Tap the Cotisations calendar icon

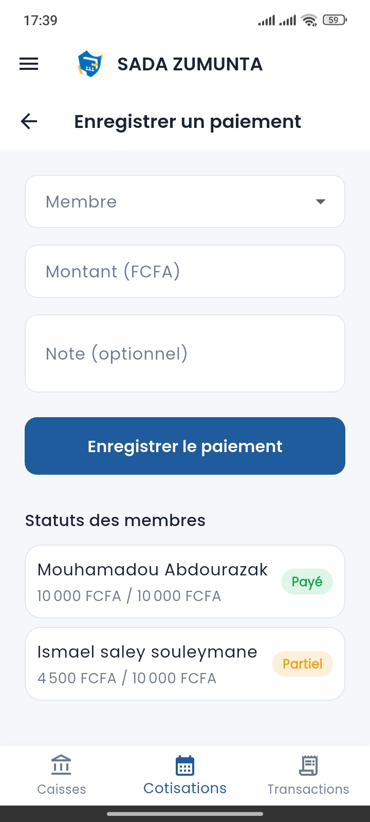pyautogui.click(x=185, y=765)
